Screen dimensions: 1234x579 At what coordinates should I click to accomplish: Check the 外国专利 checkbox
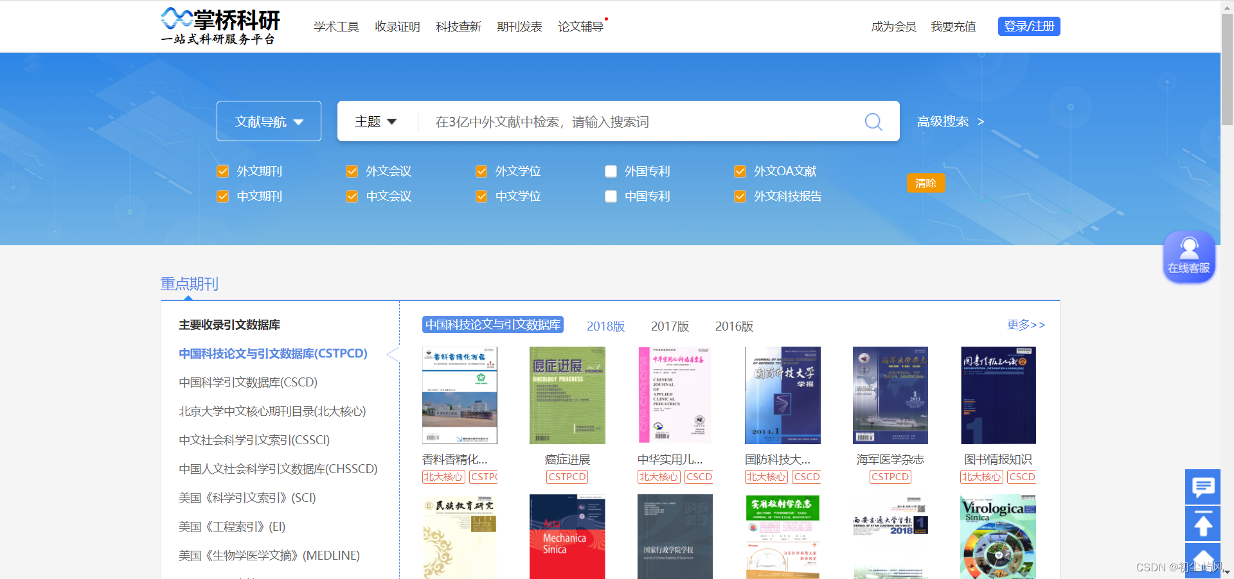pyautogui.click(x=611, y=171)
